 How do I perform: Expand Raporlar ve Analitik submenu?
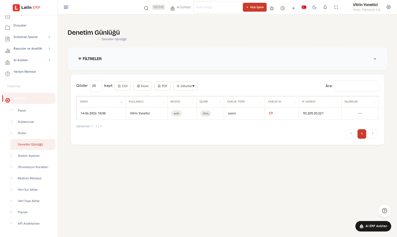[29, 49]
